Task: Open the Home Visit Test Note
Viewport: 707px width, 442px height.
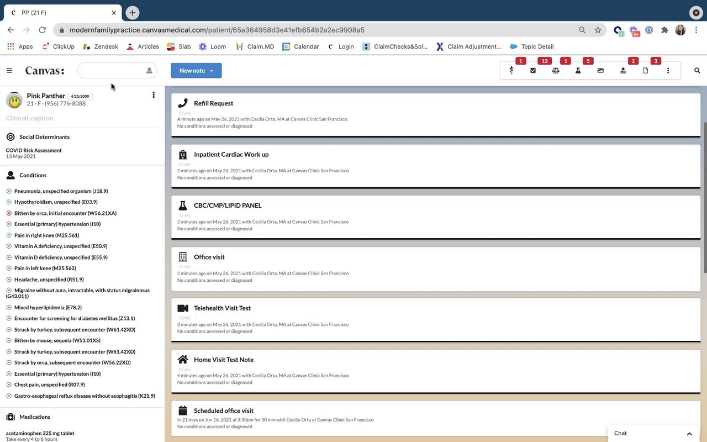Action: 436,371
